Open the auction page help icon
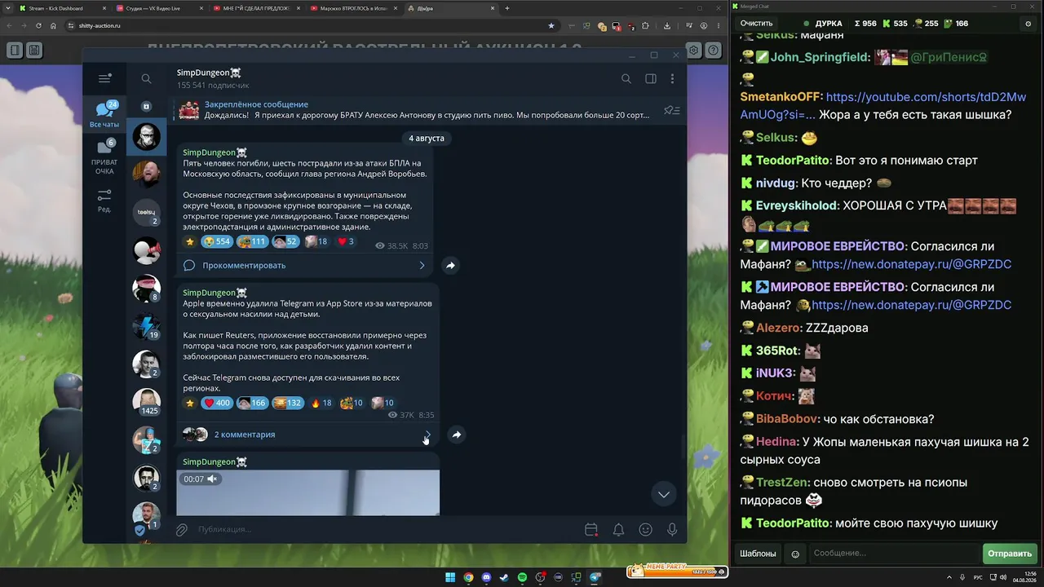The width and height of the screenshot is (1044, 587). (714, 51)
